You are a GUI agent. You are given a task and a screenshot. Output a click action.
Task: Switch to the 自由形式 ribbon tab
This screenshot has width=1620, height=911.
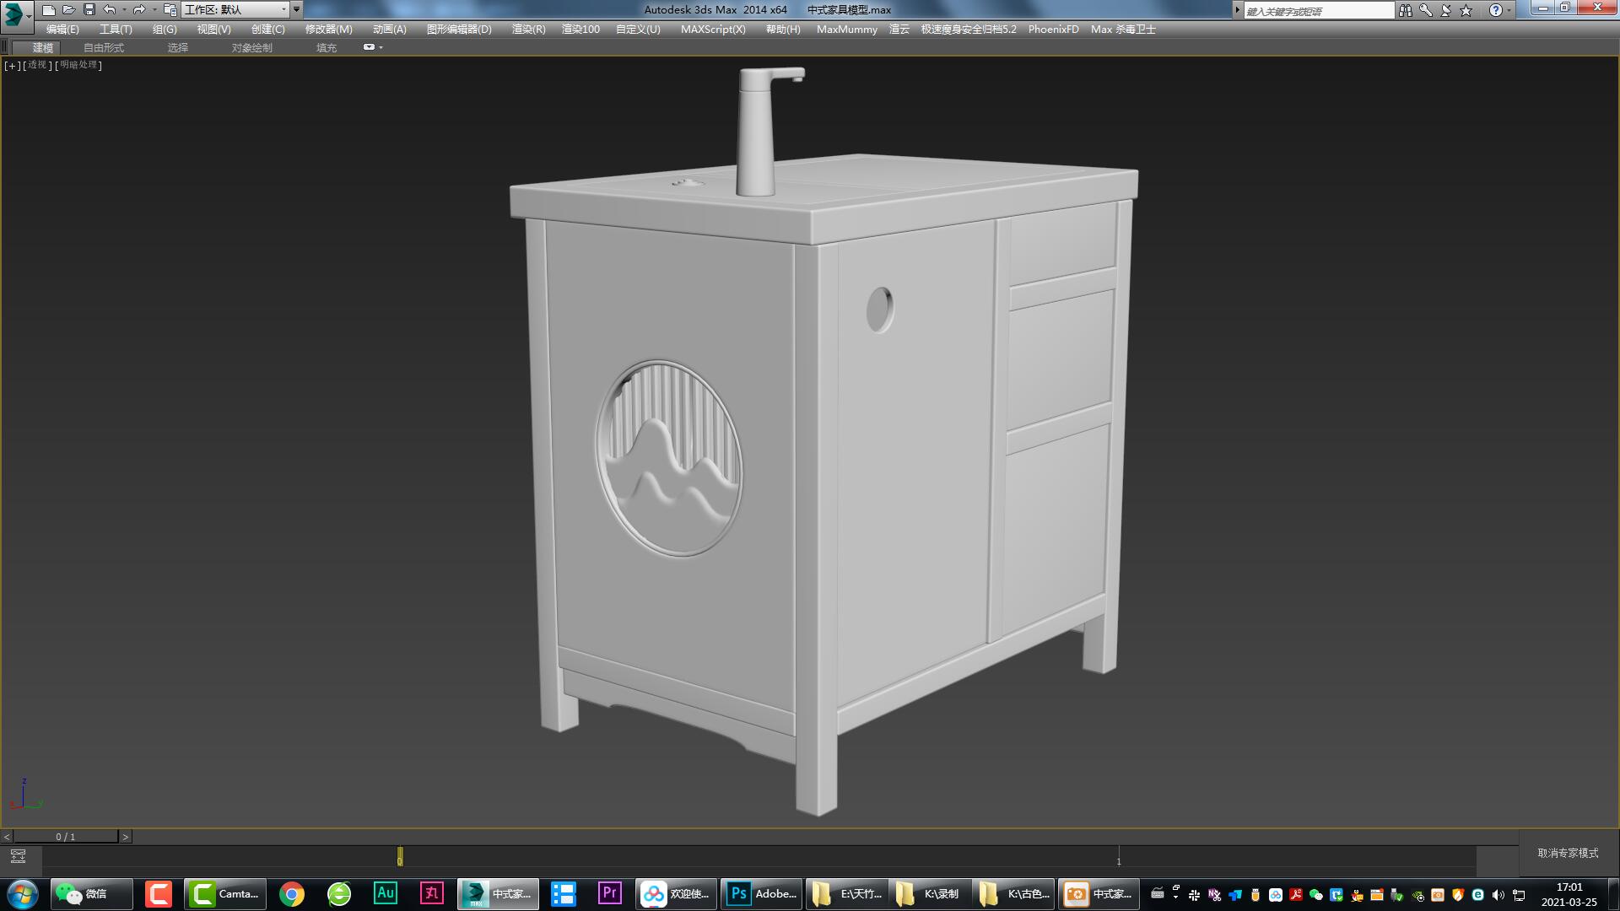click(x=105, y=47)
